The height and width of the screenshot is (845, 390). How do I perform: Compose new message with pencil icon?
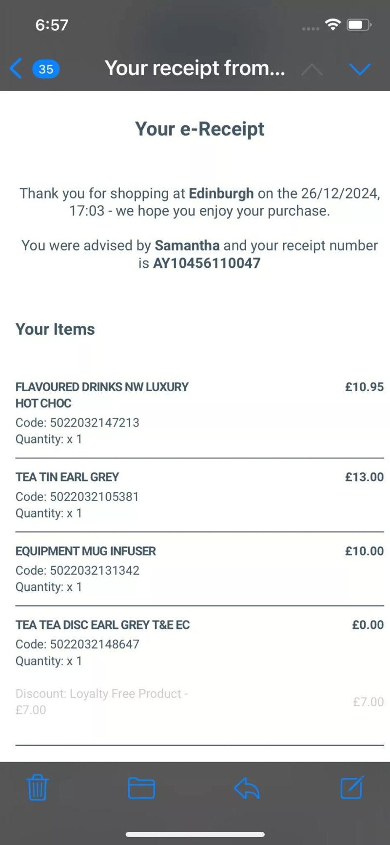352,787
